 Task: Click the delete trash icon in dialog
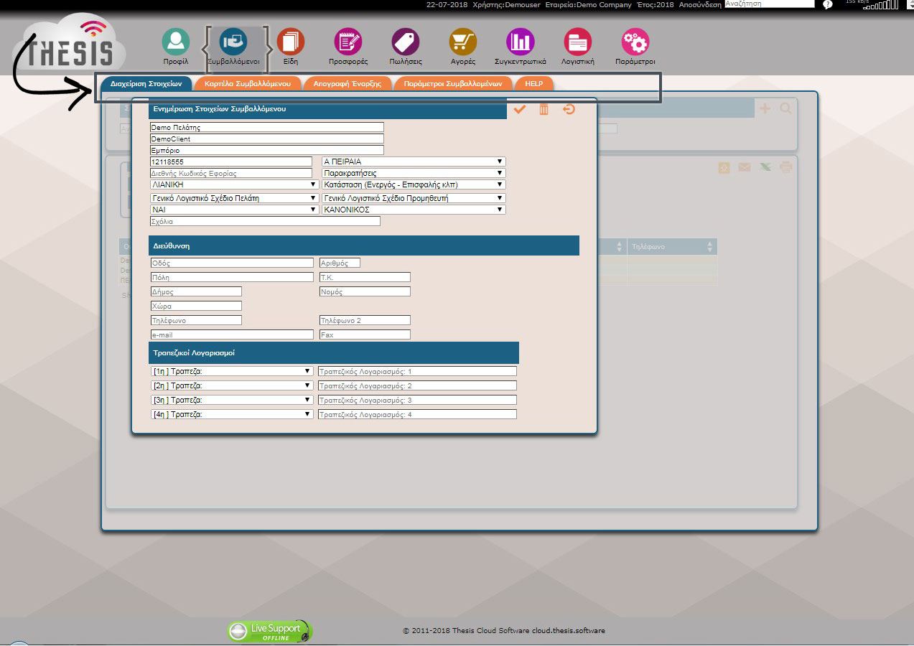[x=544, y=109]
